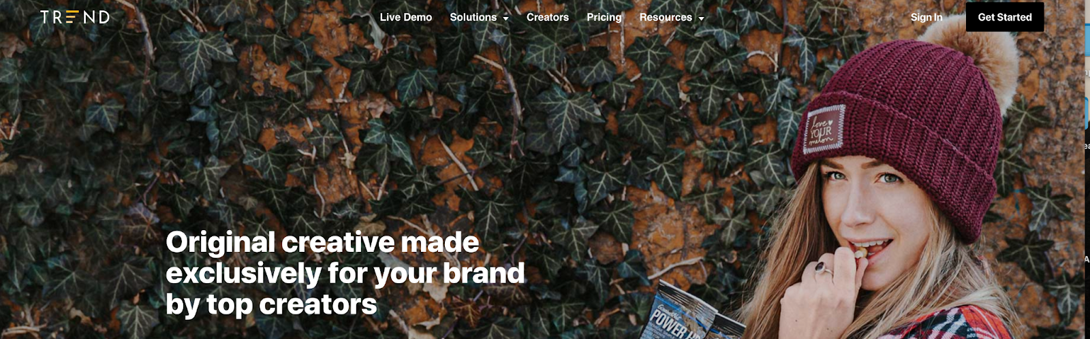Click the 'love your melon' hat patch
The height and width of the screenshot is (339, 1090).
(824, 128)
